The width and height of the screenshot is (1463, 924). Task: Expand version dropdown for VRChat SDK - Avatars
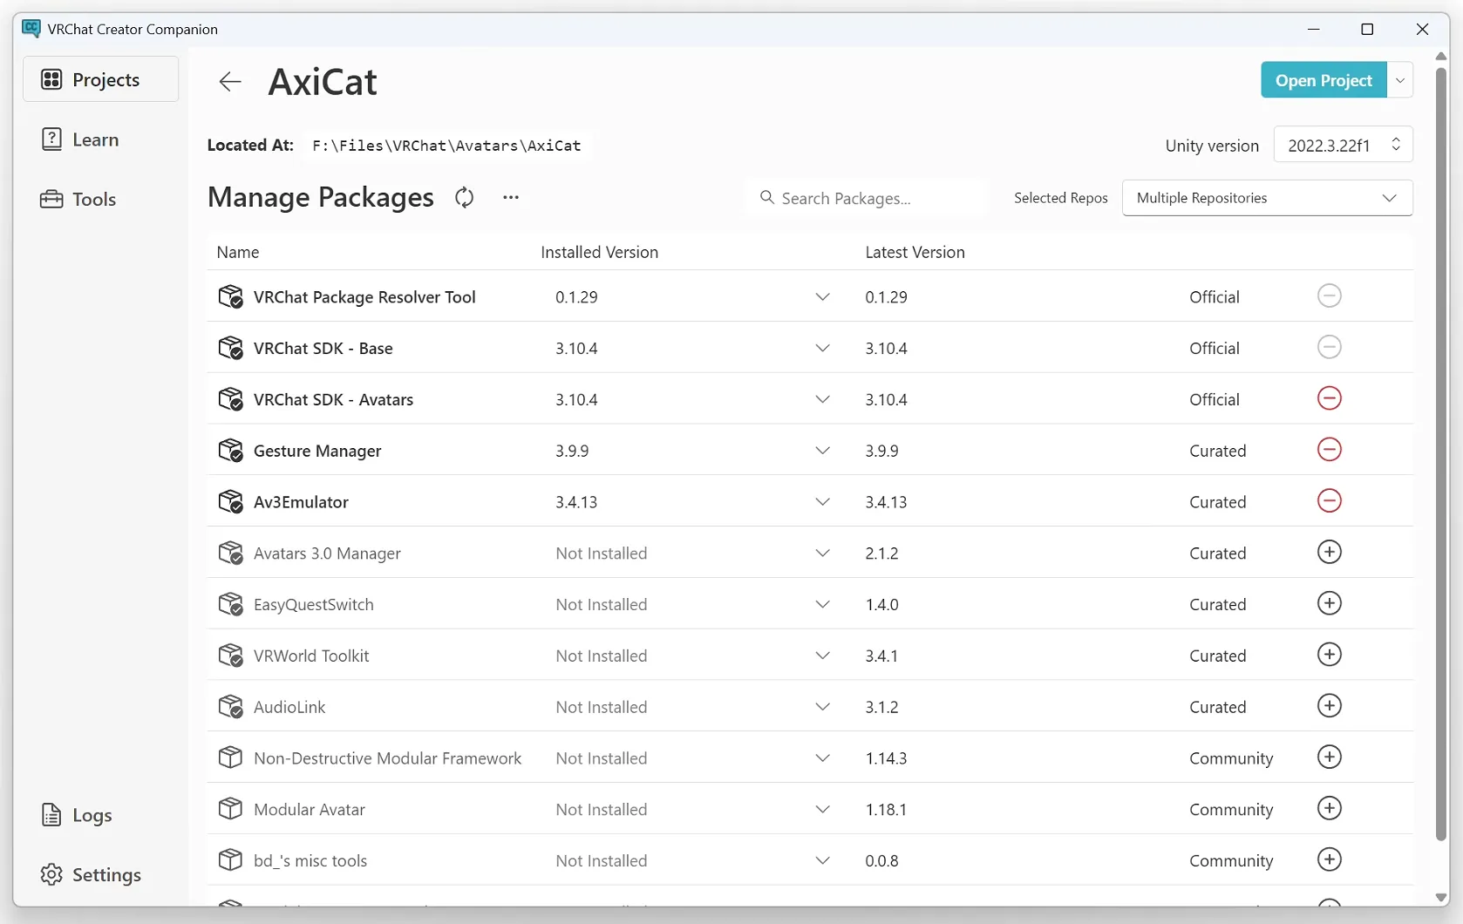pos(822,399)
